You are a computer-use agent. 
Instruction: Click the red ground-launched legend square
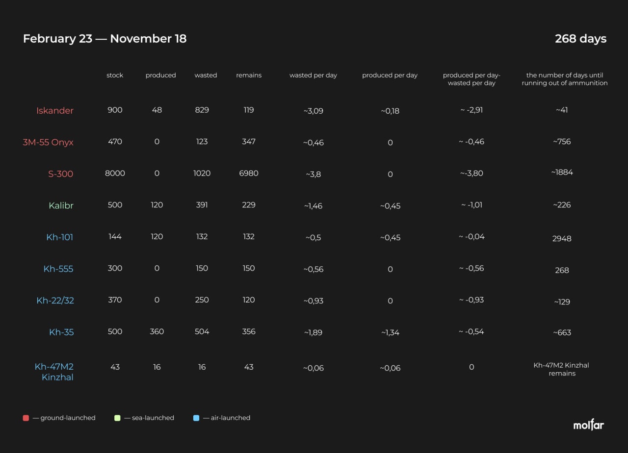pyautogui.click(x=26, y=418)
